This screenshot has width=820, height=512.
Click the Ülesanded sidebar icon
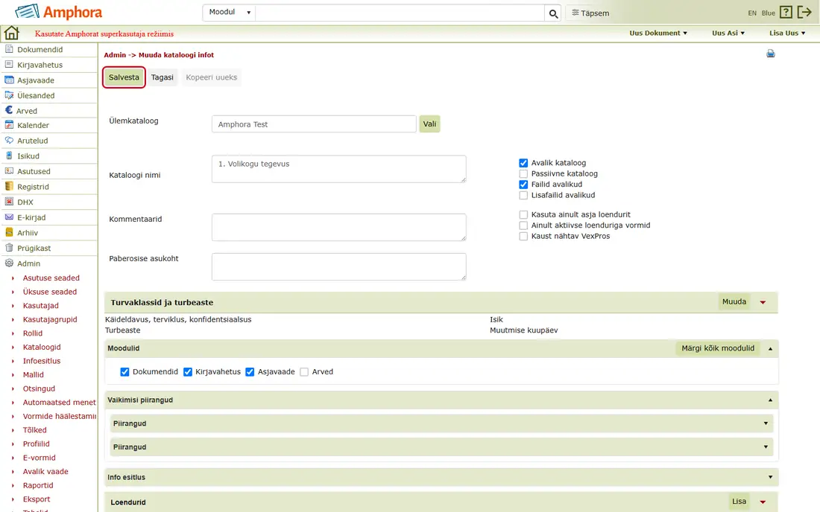9,95
